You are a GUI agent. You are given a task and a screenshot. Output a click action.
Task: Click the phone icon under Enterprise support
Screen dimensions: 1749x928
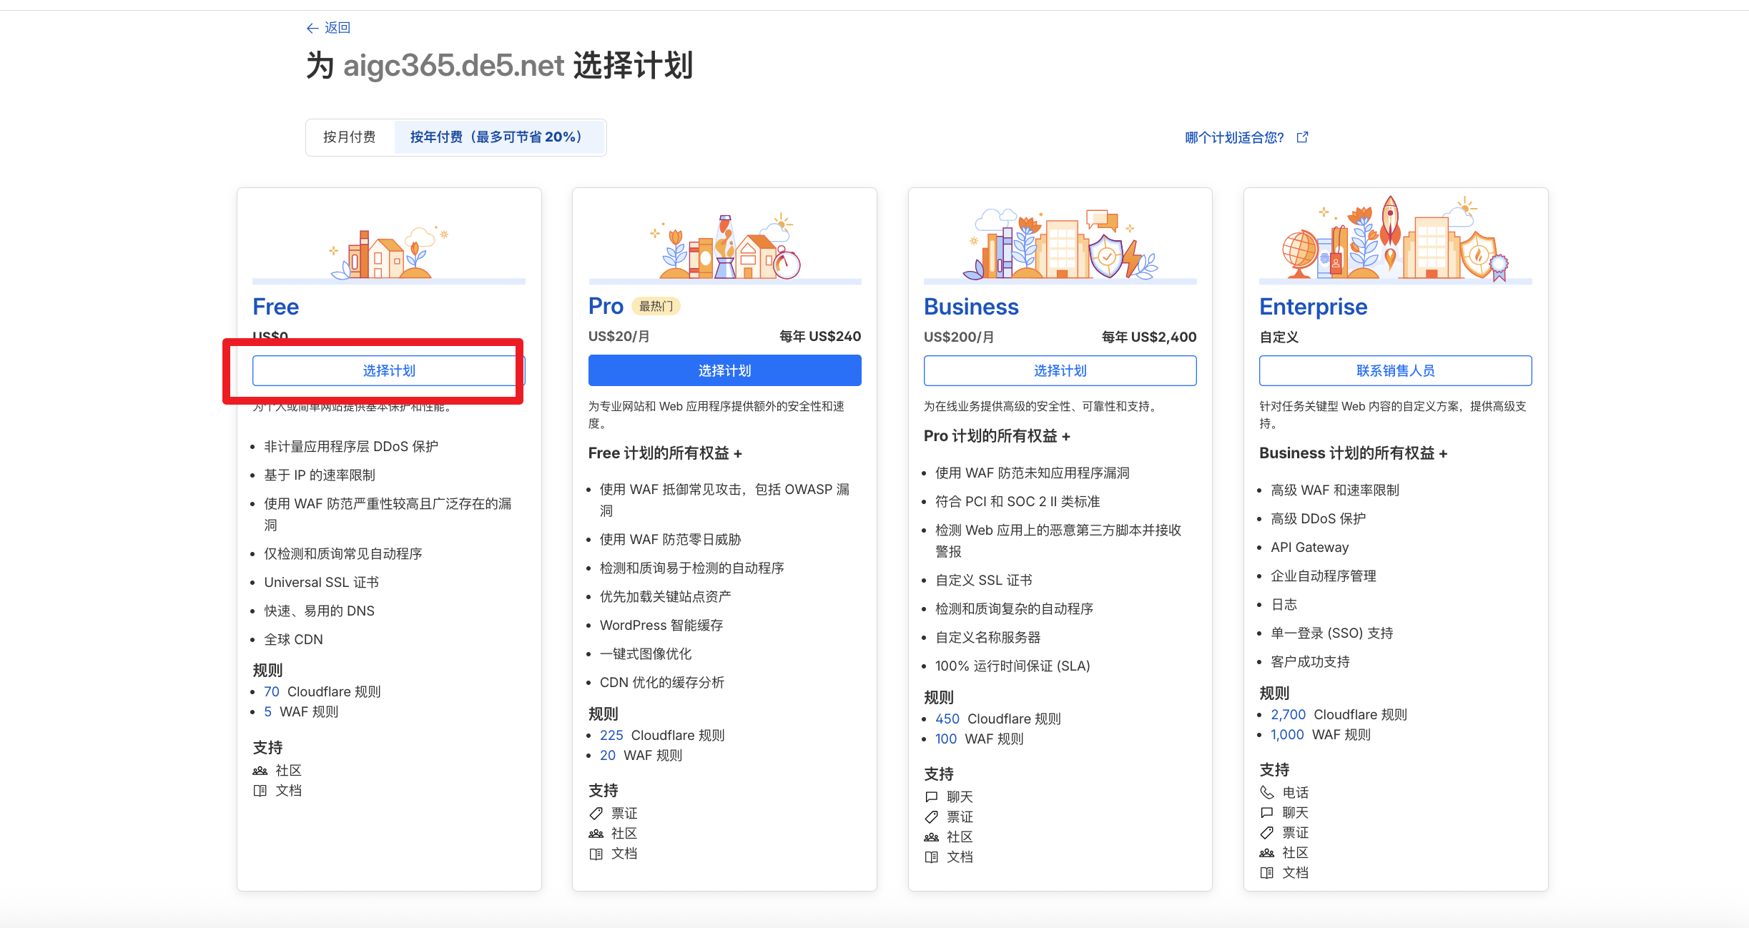pyautogui.click(x=1266, y=792)
